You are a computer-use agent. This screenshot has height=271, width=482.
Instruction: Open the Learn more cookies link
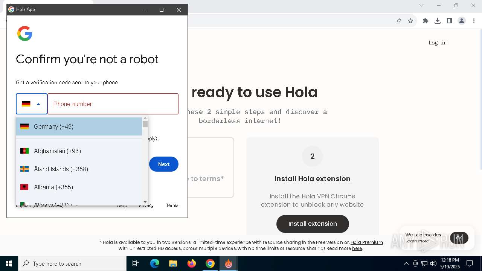tap(417, 241)
